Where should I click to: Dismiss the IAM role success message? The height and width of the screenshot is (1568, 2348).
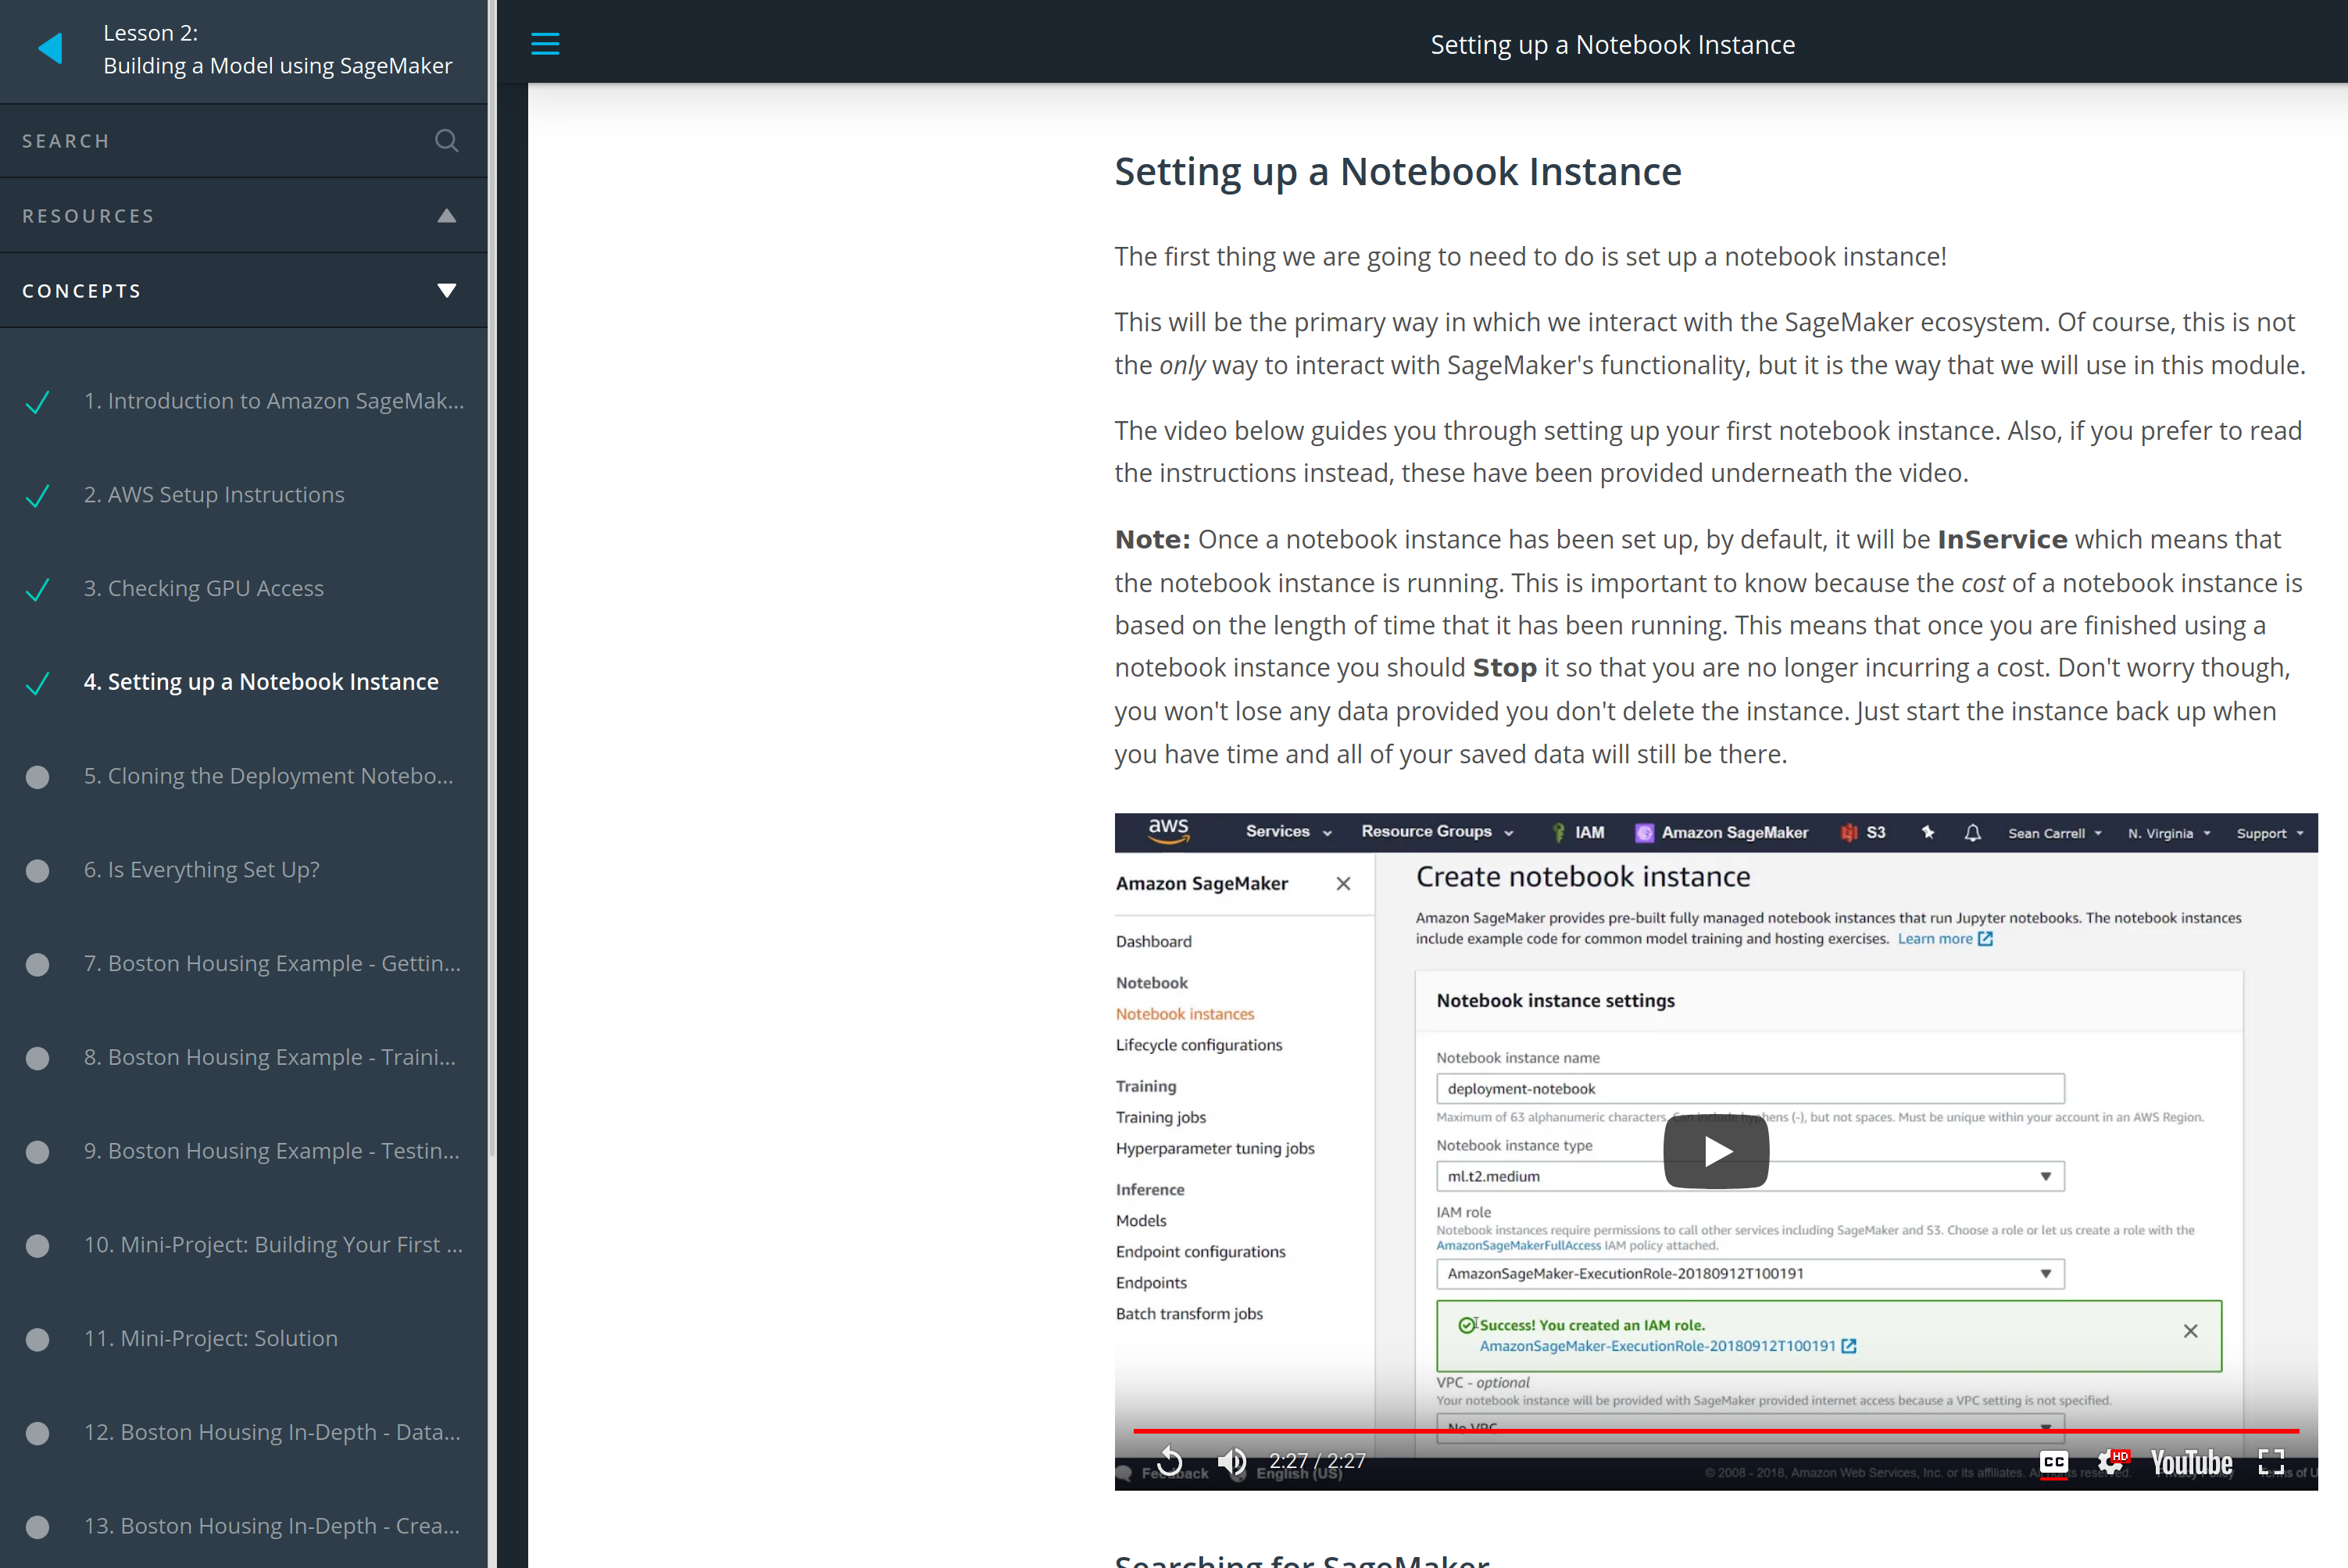pos(2190,1331)
